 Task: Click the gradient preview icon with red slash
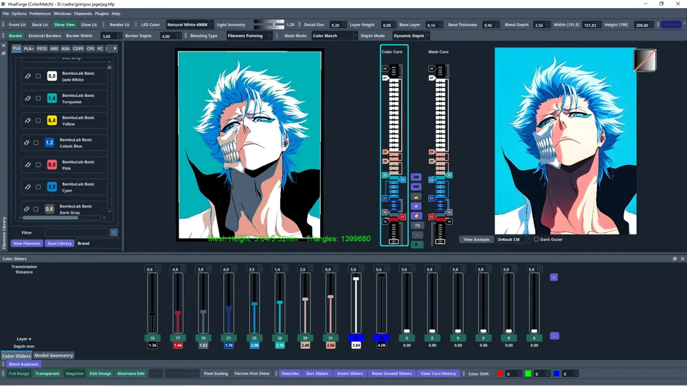click(x=644, y=60)
